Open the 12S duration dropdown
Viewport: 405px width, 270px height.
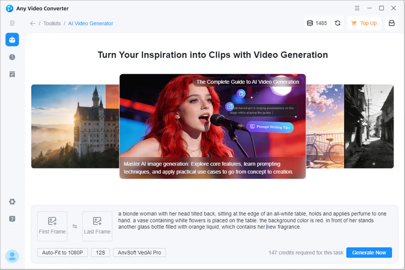click(100, 252)
